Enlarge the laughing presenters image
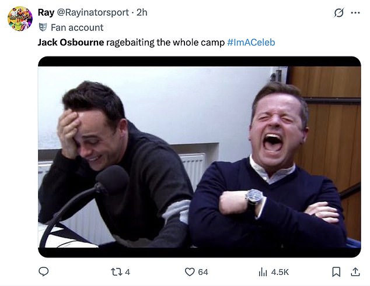 coord(199,156)
